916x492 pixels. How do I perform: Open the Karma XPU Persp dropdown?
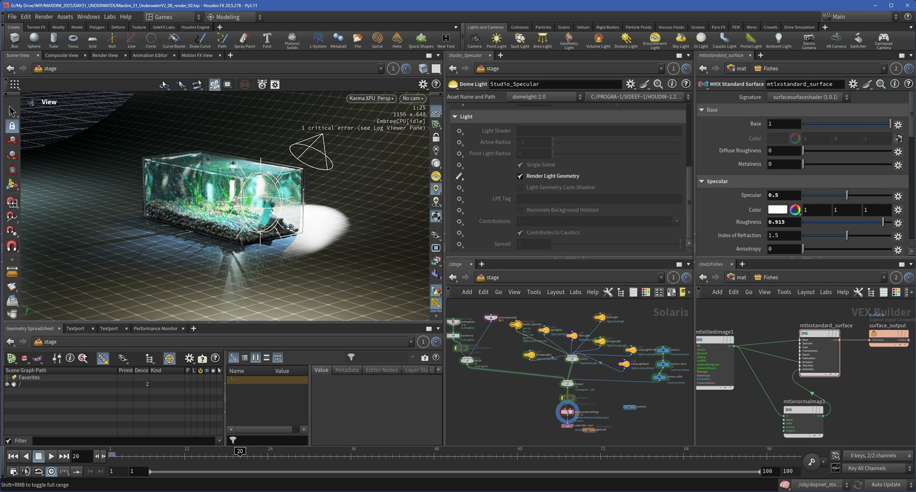[372, 98]
